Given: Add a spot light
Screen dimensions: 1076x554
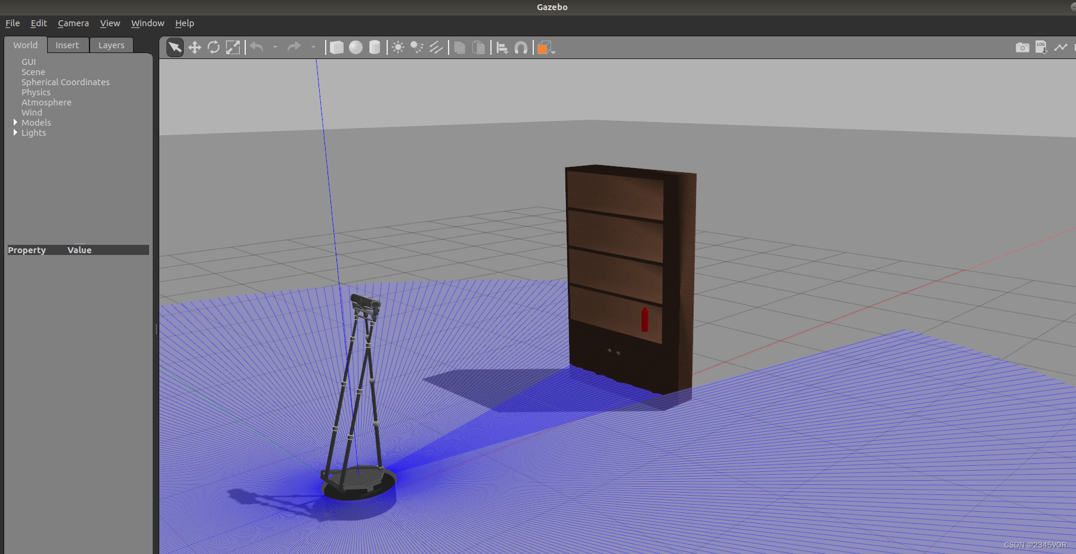Looking at the screenshot, I should coord(417,48).
